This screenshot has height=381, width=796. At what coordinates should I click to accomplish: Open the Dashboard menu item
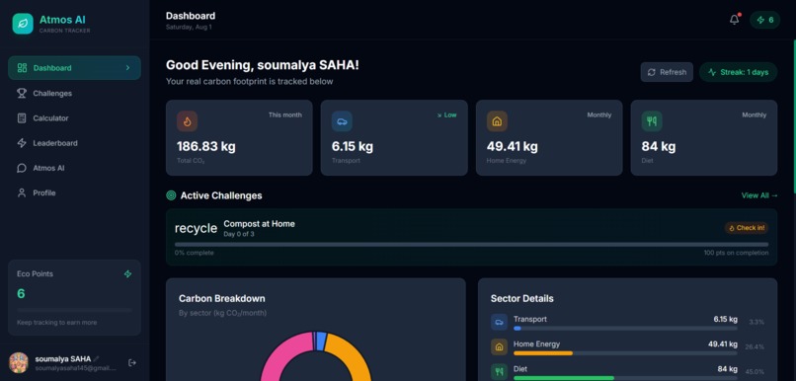[74, 68]
